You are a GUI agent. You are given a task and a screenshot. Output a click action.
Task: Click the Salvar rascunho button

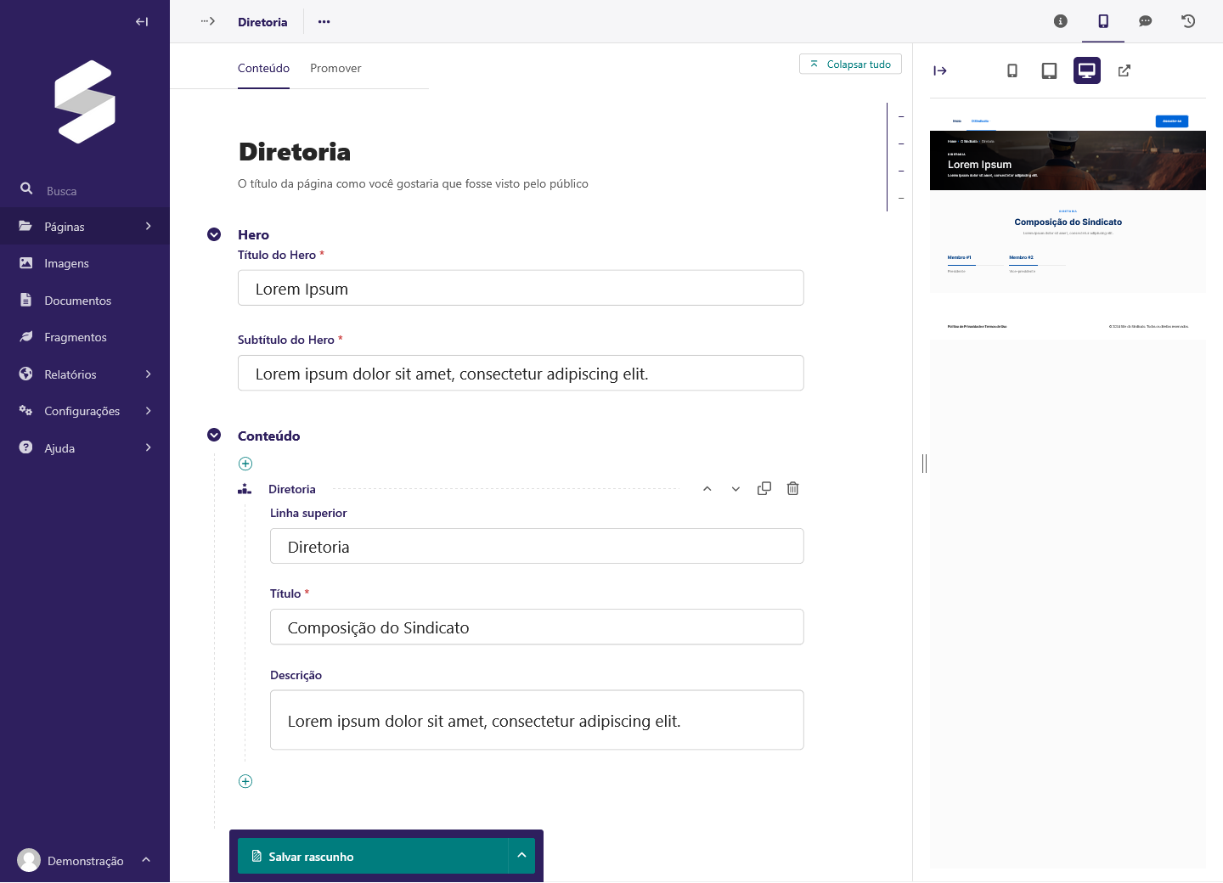372,856
